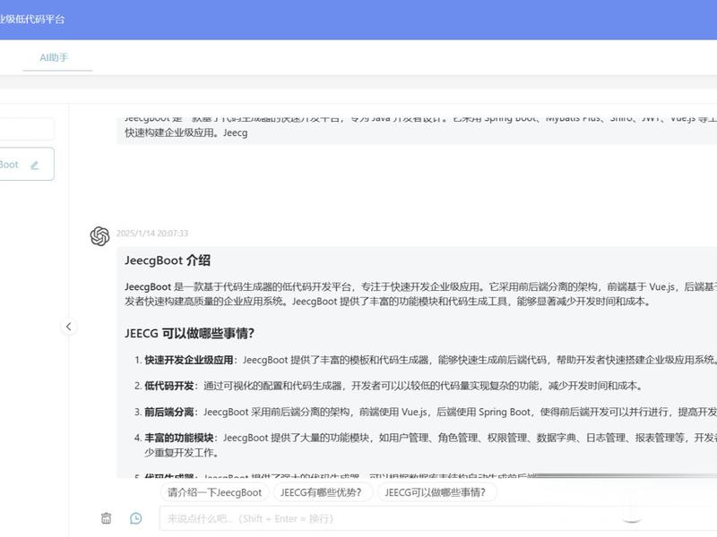Collapse the sidebar with the left chevron
Screen dimensions: 717x537
pyautogui.click(x=69, y=327)
